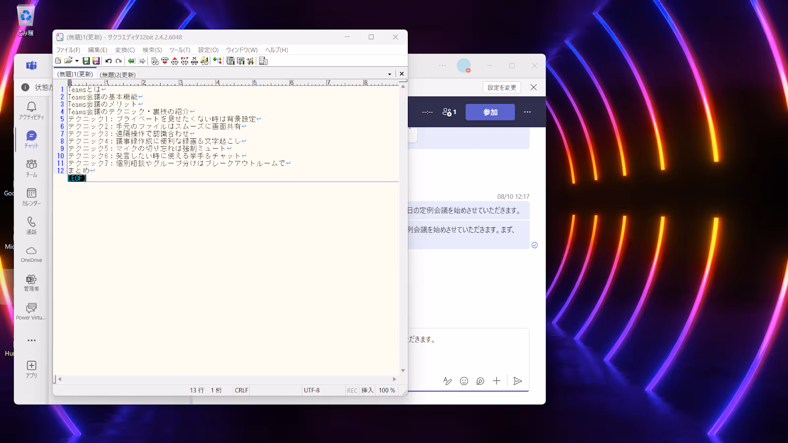Image resolution: width=788 pixels, height=443 pixels.
Task: Open Teams チーム icon in sidebar
Action: [32, 168]
